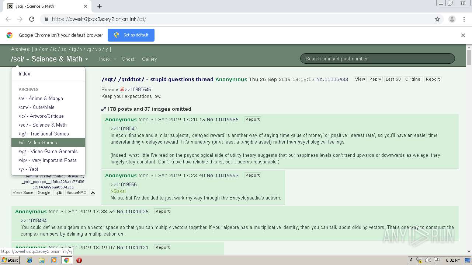Focus the search or post number field
Screen dimensions: 472x265
tap(378, 59)
